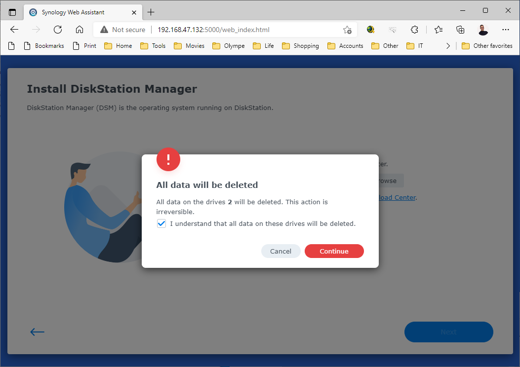Click the Next button on installer
520x367 pixels.
click(449, 331)
